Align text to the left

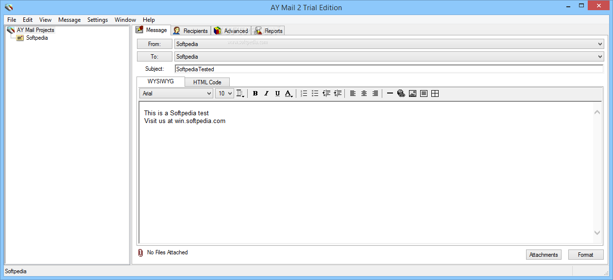pyautogui.click(x=353, y=93)
